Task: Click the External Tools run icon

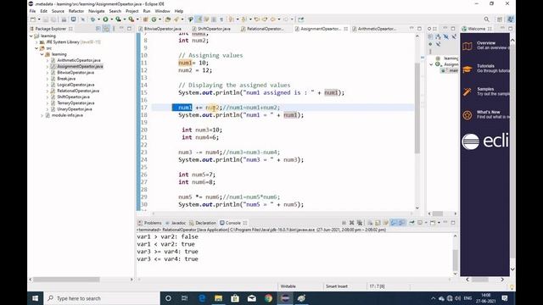Action: point(131,19)
